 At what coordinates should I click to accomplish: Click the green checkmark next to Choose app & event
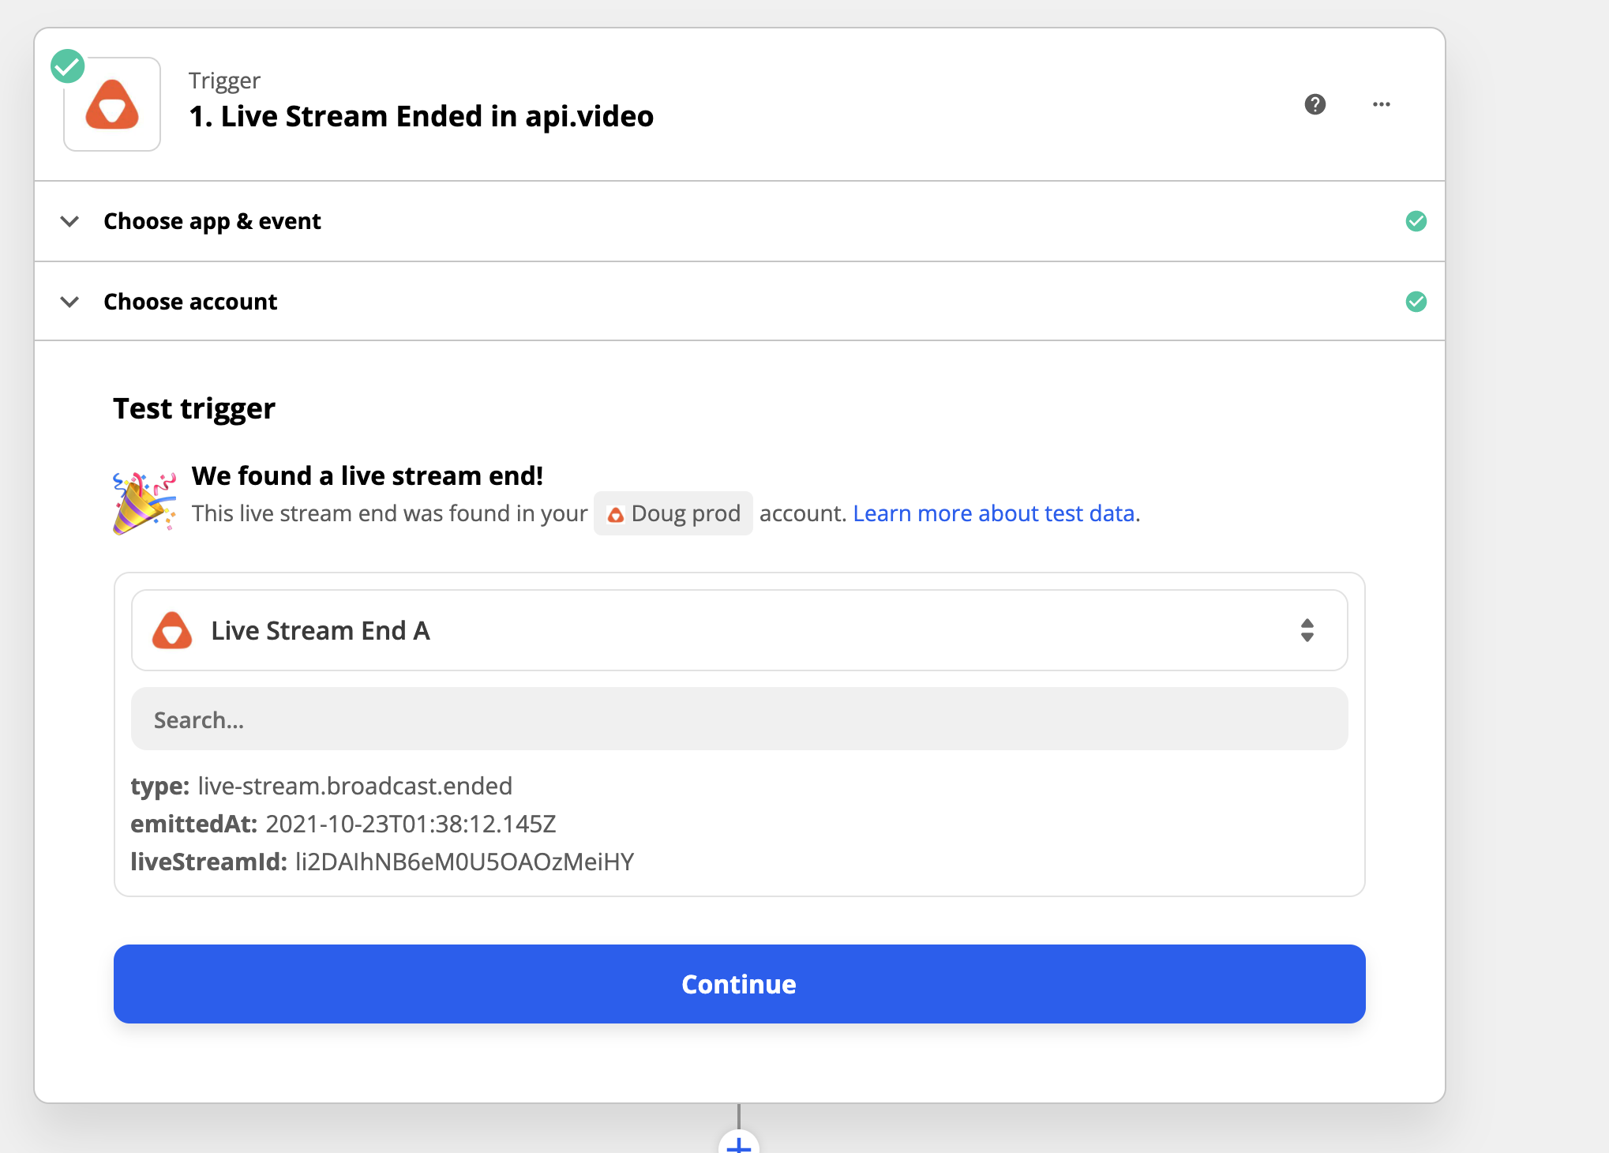click(x=1416, y=221)
